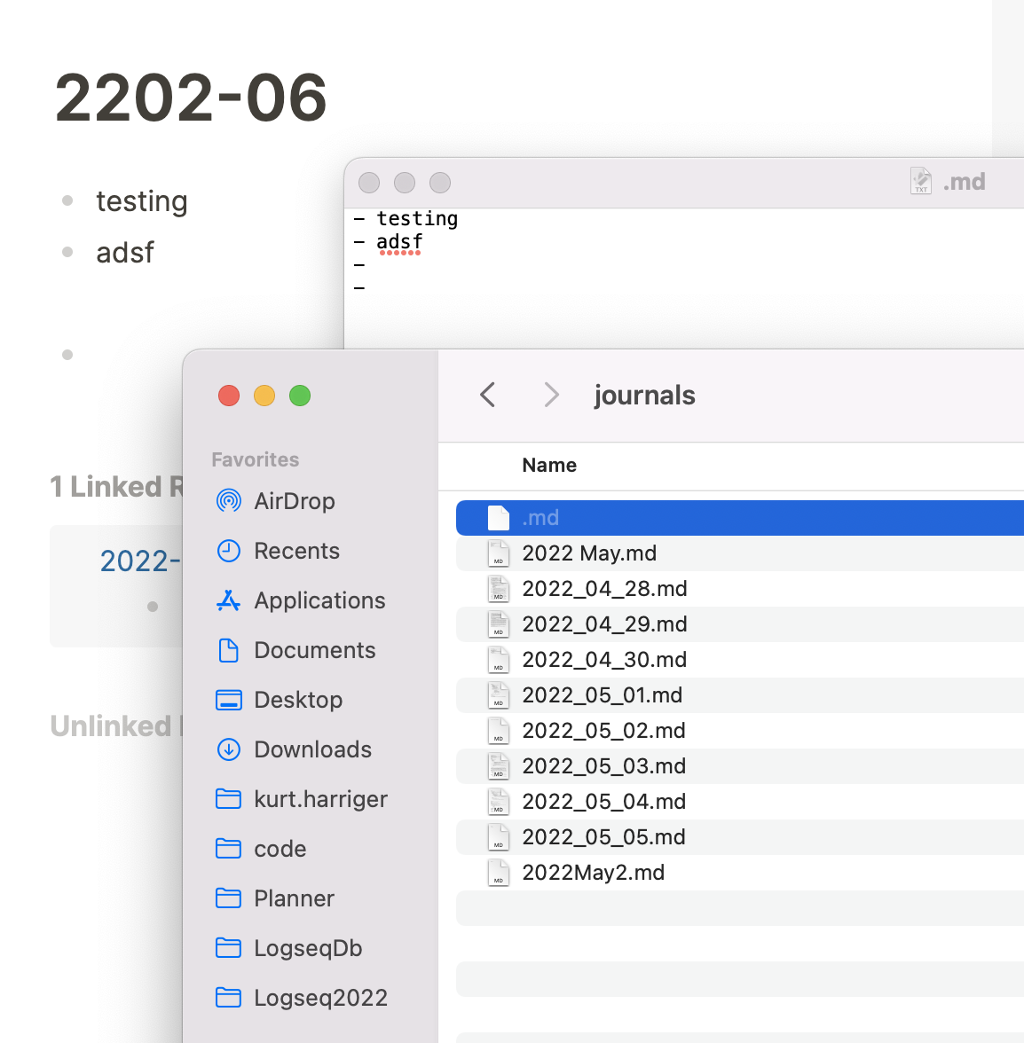Close the Finder window
This screenshot has width=1024, height=1043.
point(229,396)
